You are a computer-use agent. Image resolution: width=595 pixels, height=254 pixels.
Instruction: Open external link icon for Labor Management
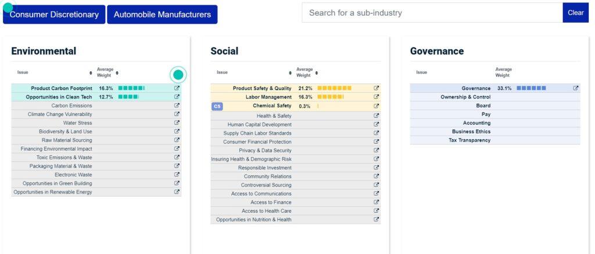376,97
